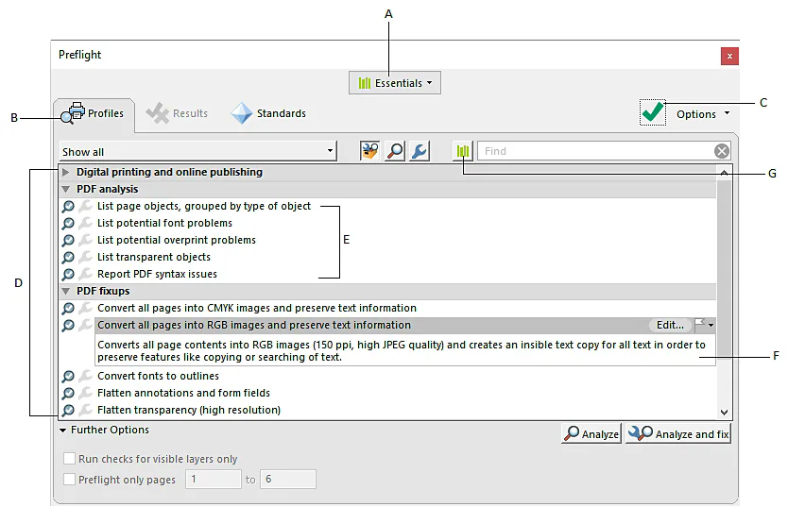Open the Essentials library dropdown
The height and width of the screenshot is (507, 788).
tap(395, 83)
